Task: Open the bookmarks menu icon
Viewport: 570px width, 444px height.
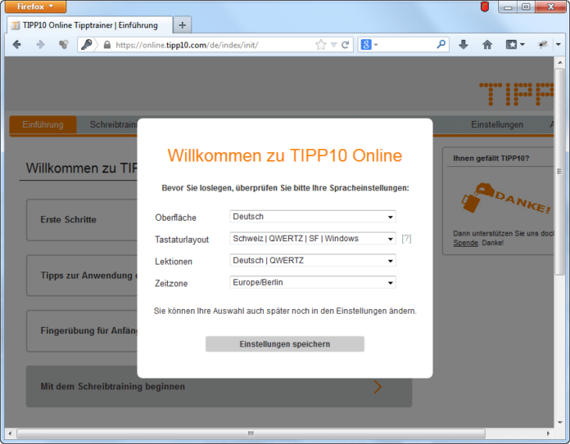Action: tap(515, 45)
